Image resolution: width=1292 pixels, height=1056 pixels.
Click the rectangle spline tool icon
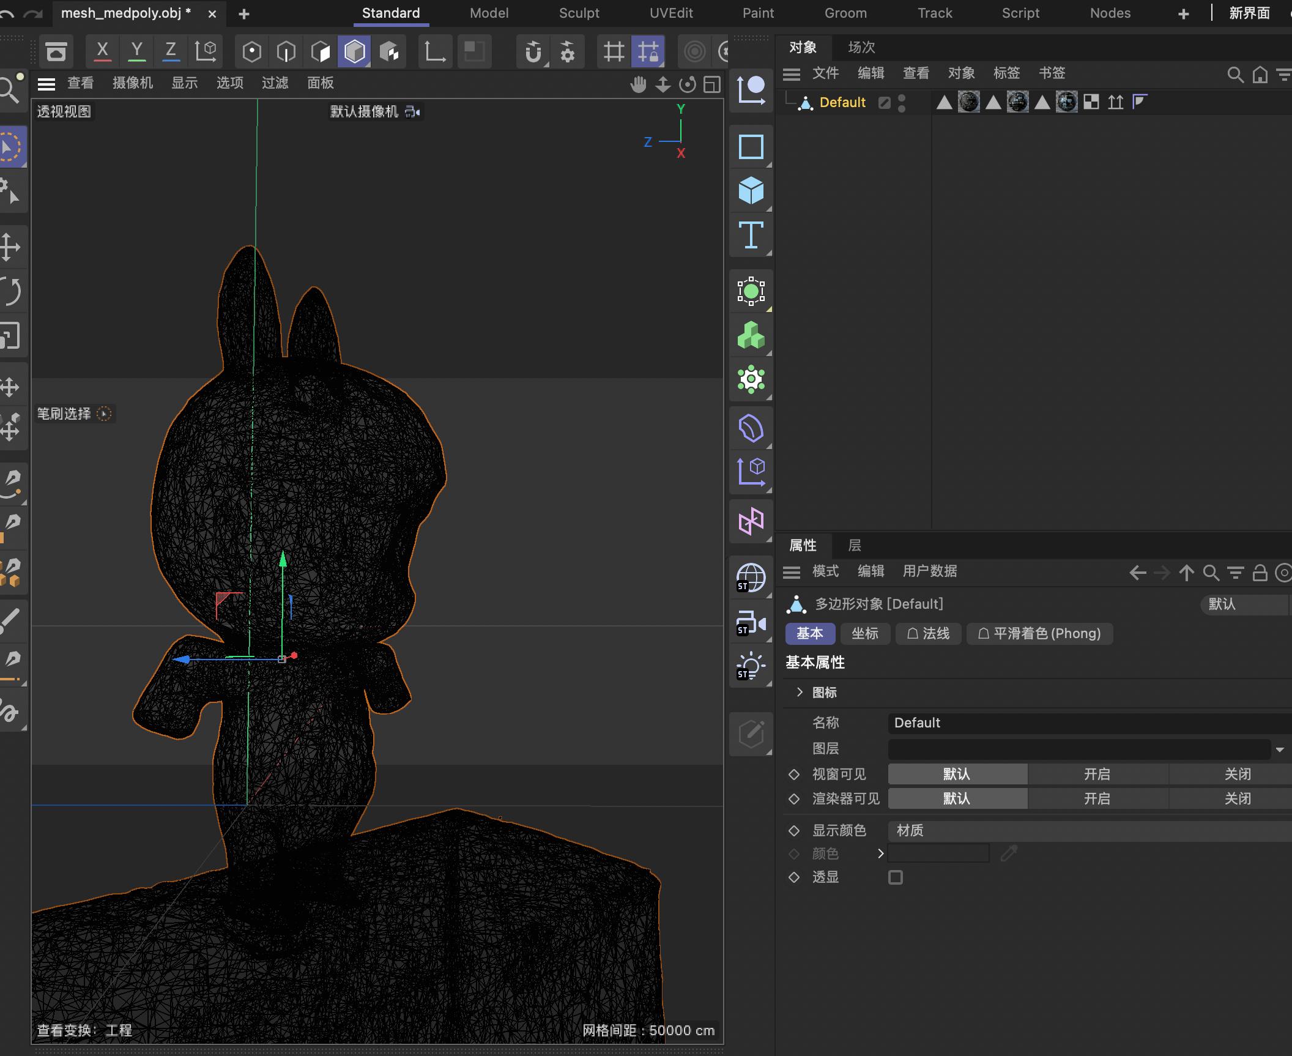click(751, 147)
